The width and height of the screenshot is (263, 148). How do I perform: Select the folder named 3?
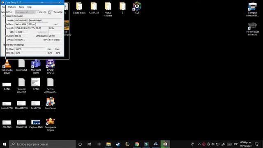(x=122, y=8)
